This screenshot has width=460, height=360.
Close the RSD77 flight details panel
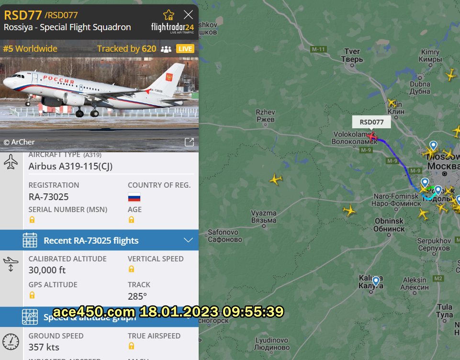[x=188, y=15]
